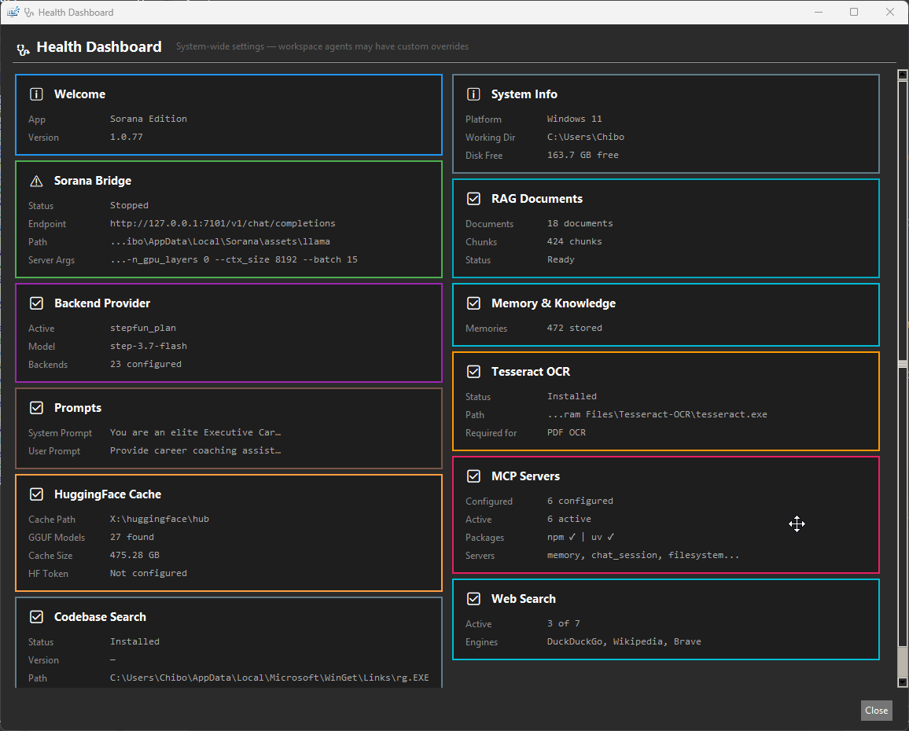Maximize the Health Dashboard window
This screenshot has height=731, width=909.
(x=854, y=12)
